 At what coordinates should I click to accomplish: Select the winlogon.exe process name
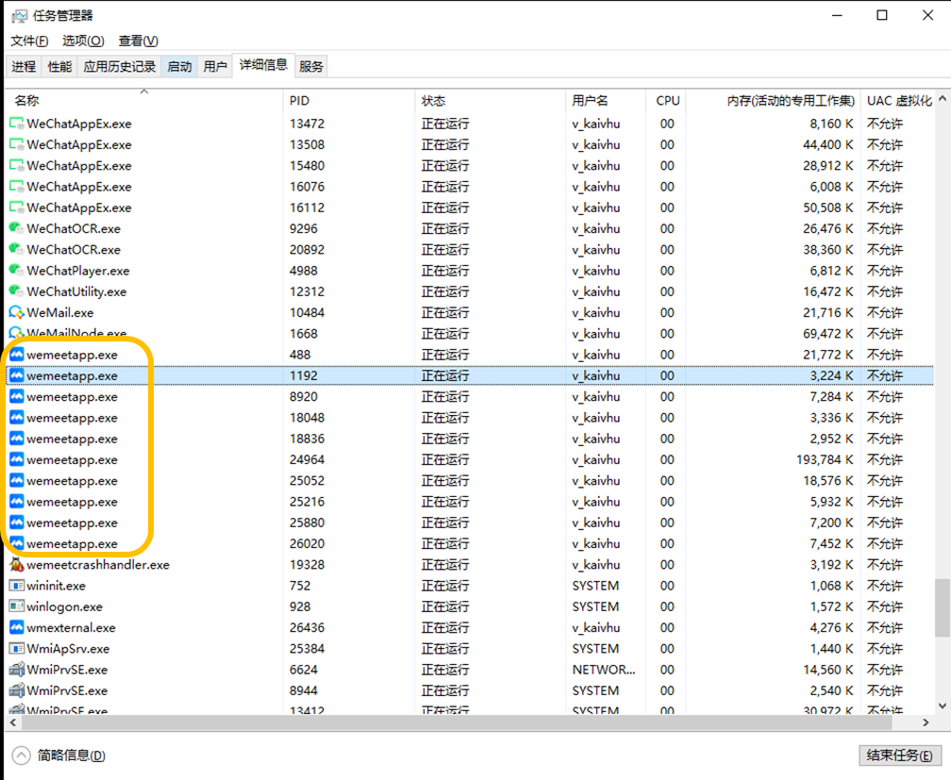pyautogui.click(x=65, y=607)
